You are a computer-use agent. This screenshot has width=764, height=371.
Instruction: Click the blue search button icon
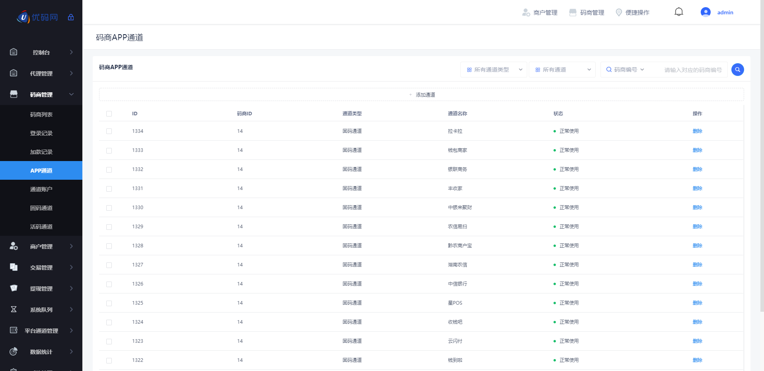(737, 70)
